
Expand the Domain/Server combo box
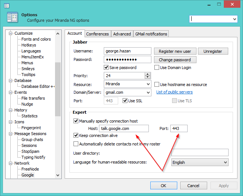point(148,92)
